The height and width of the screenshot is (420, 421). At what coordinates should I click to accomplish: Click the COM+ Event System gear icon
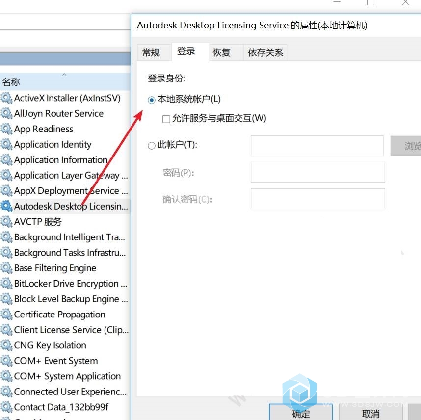click(6, 361)
